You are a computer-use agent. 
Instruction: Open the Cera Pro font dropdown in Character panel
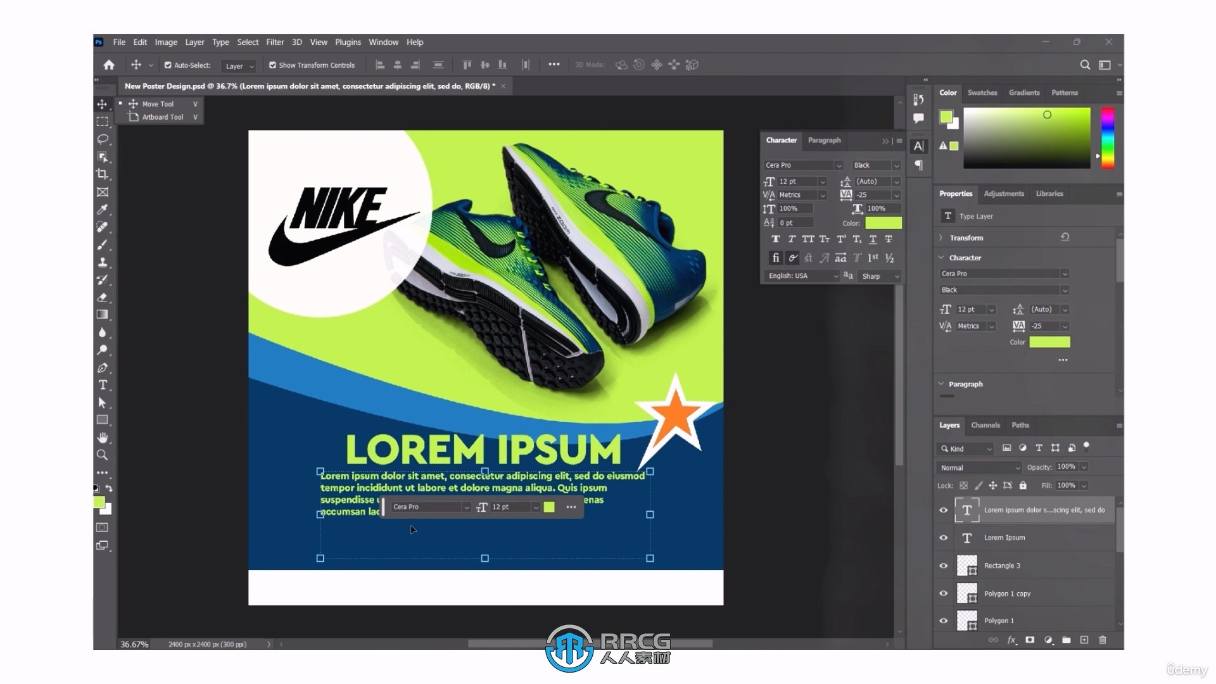pyautogui.click(x=803, y=165)
